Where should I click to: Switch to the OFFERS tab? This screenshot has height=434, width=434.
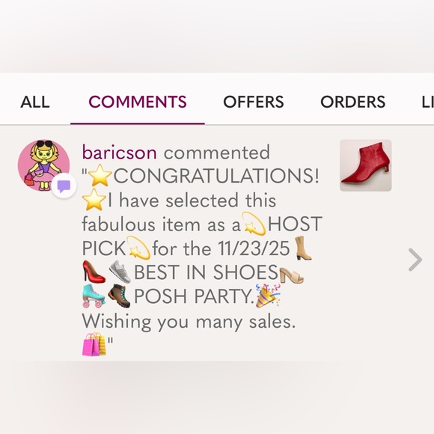click(254, 102)
